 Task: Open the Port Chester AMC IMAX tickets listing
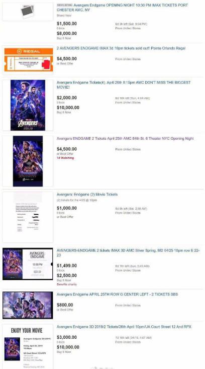pos(122,8)
